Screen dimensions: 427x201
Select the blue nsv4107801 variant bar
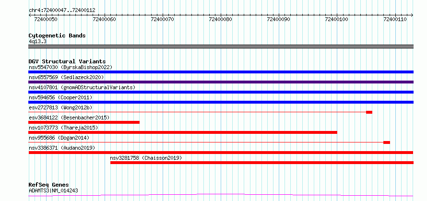[221, 92]
